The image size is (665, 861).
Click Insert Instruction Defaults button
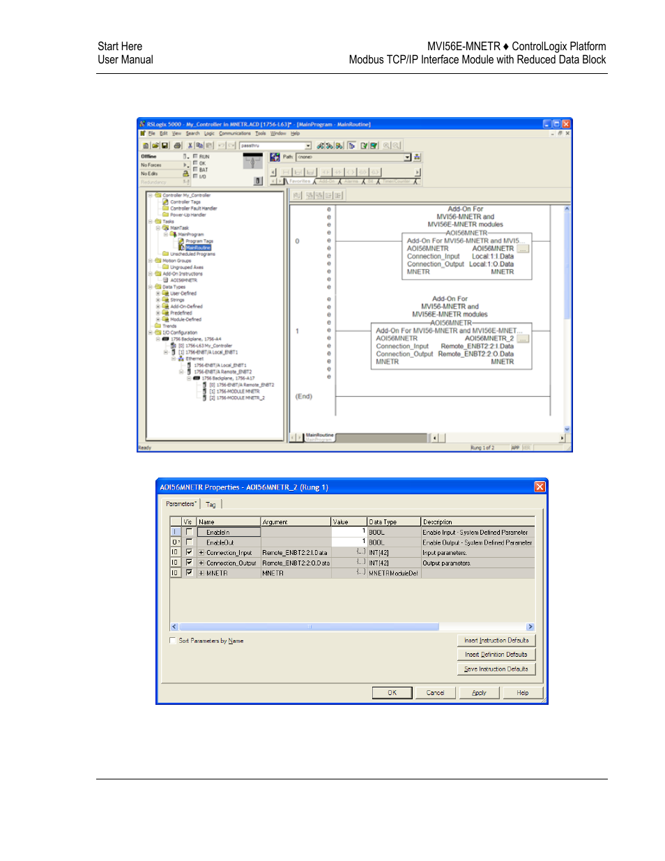[x=496, y=640]
